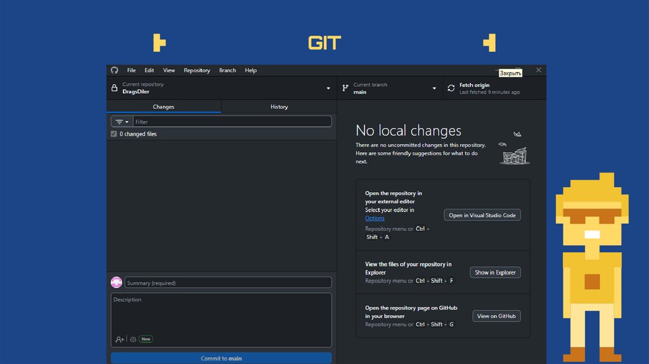Viewport: 649px width, 364px height.
Task: Expand the Current branch dropdown arrow
Action: pyautogui.click(x=434, y=88)
